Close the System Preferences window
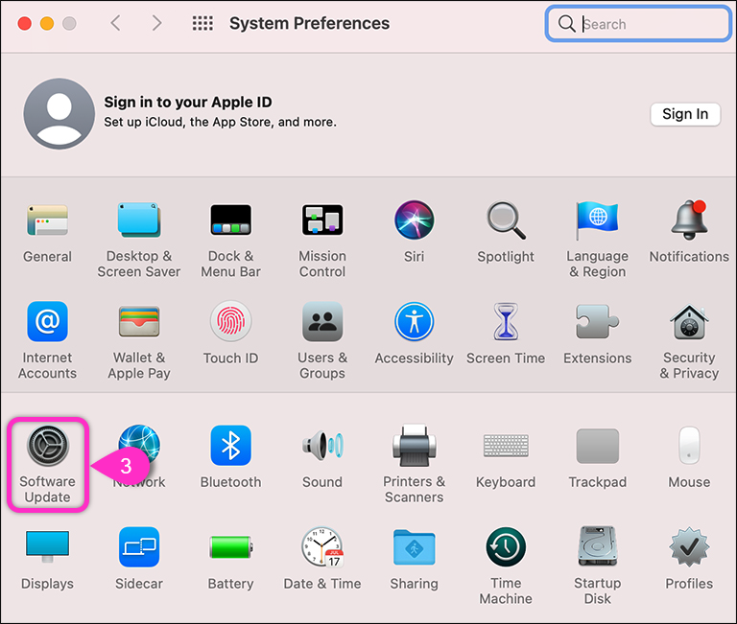Screen dimensions: 737x624 pos(24,23)
